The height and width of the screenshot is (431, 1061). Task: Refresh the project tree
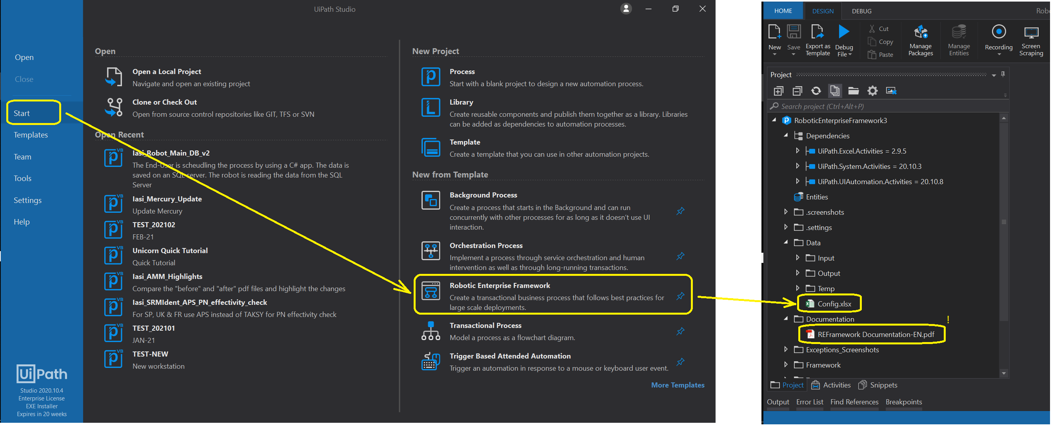click(816, 91)
